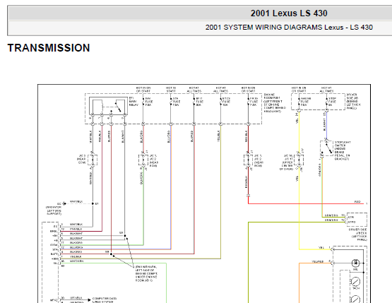Click the RED wire label at right
The width and height of the screenshot is (392, 303).
coord(358,201)
